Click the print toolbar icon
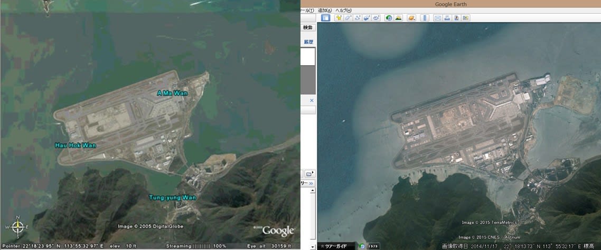Viewport: 601px width, 250px height. [447, 17]
